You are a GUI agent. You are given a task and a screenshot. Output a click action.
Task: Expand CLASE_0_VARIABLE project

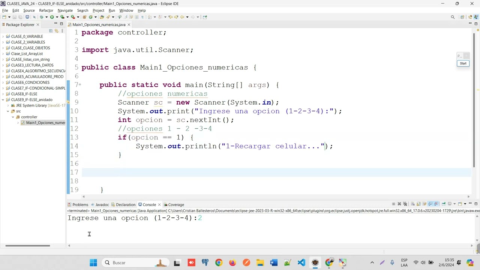(3, 36)
